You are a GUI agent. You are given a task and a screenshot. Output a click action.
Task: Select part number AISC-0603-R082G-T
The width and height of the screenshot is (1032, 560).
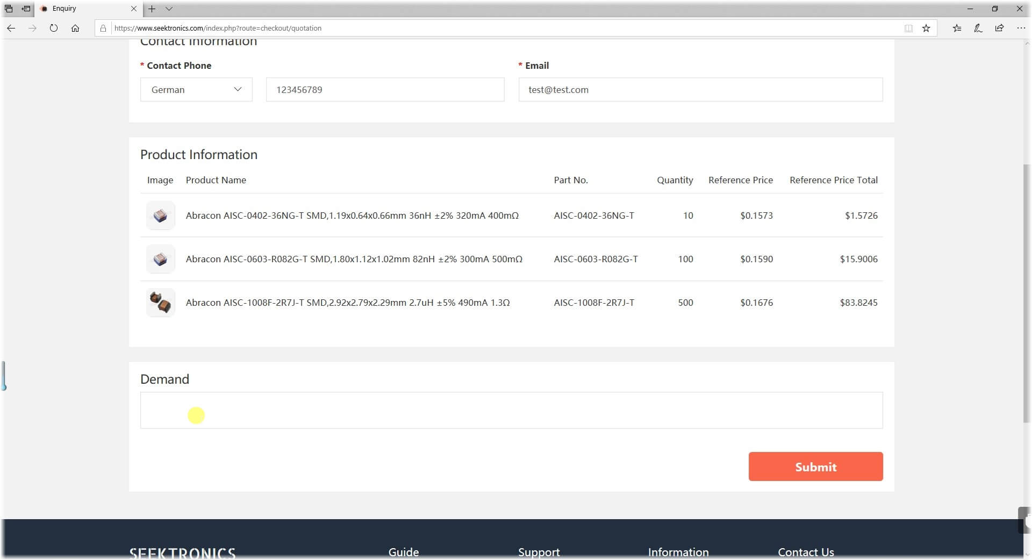coord(596,259)
